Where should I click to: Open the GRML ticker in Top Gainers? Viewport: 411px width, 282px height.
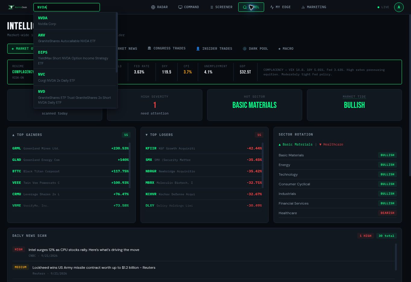17,148
